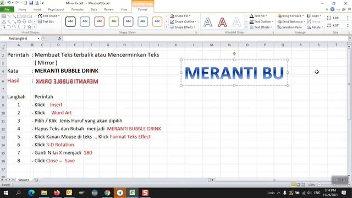Apply the blue outlined WordArt A style
This screenshot has width=352, height=198.
point(208,22)
